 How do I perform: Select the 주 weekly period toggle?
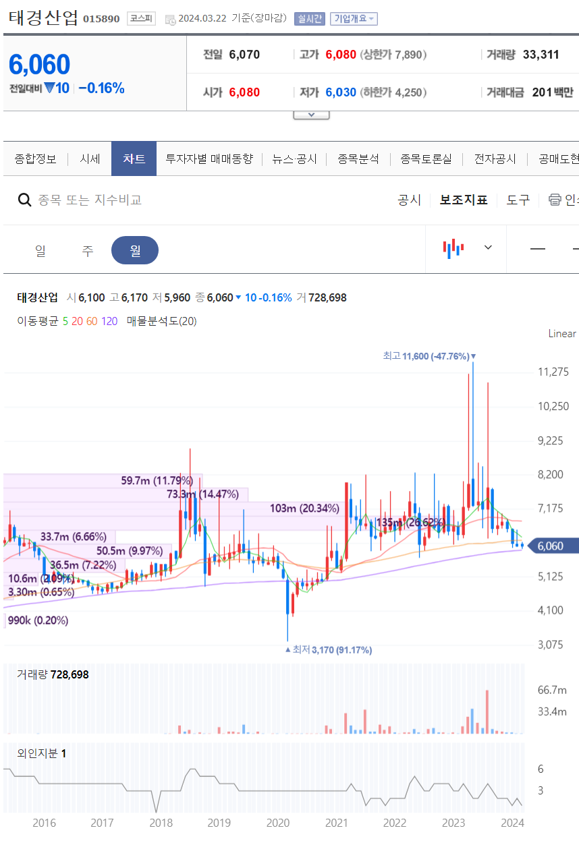pyautogui.click(x=88, y=250)
